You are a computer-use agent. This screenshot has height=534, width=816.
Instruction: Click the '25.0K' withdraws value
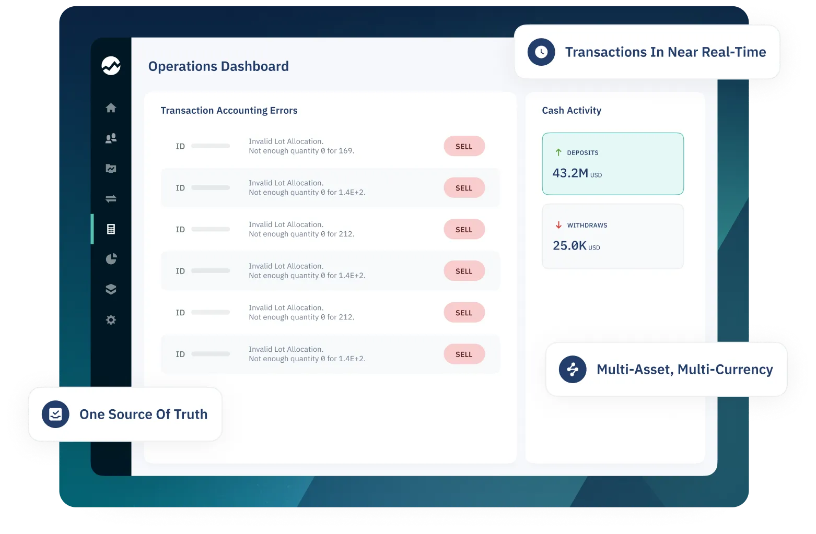(569, 245)
